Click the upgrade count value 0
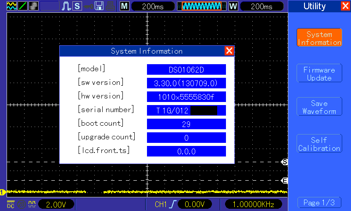 (186, 138)
